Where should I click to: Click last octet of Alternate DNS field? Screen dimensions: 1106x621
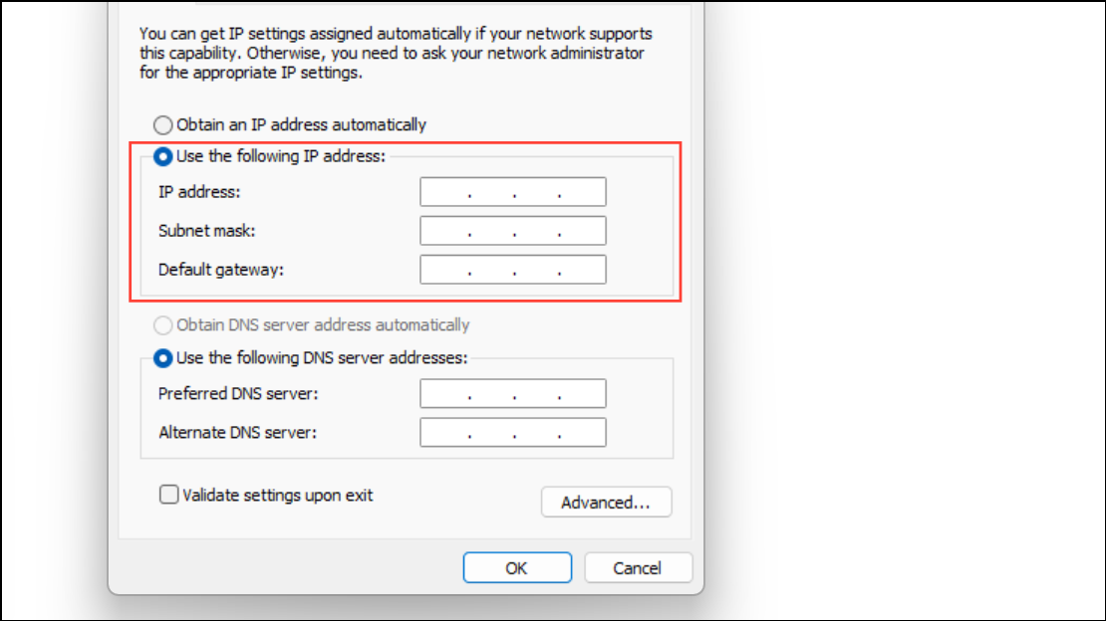583,433
